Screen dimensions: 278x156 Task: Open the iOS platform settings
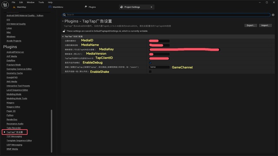pos(8,20)
